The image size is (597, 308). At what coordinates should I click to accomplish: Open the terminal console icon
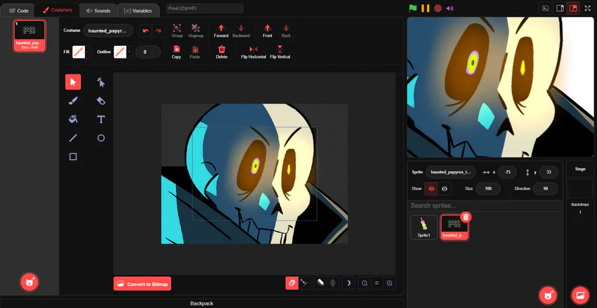(546, 9)
